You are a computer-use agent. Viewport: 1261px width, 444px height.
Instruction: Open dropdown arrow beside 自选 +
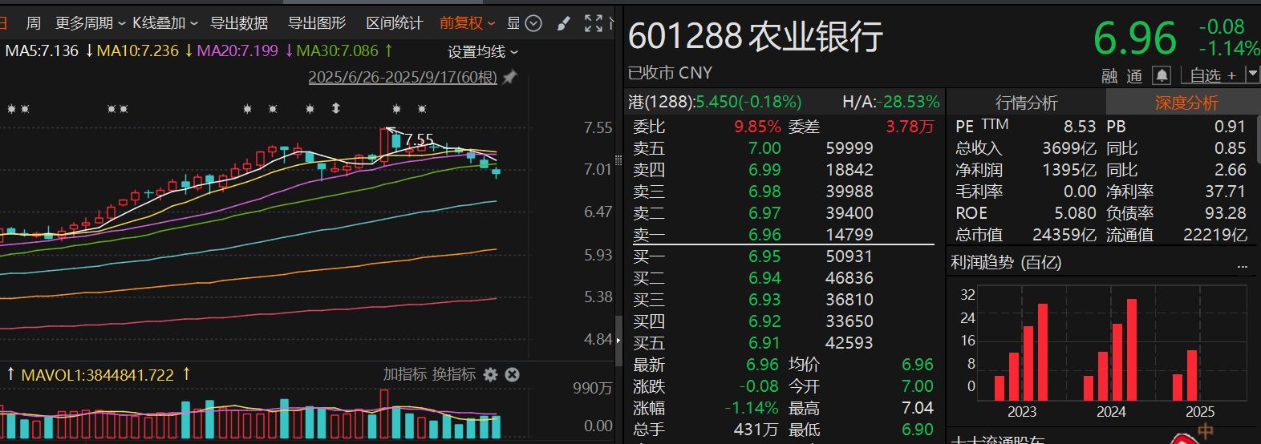(1252, 75)
